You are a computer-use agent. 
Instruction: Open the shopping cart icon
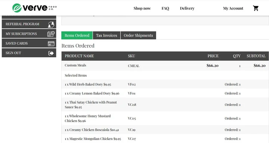coord(256,8)
